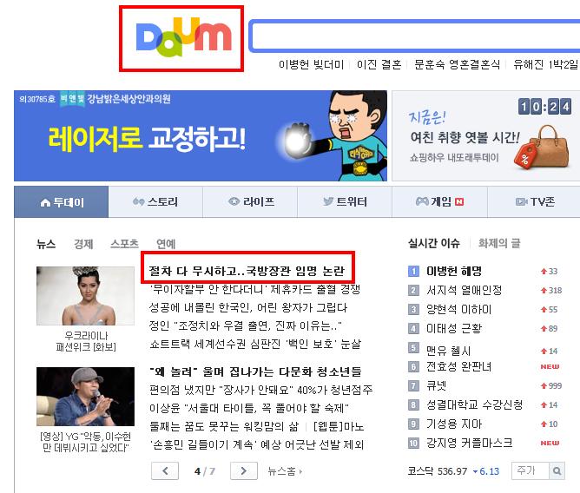Open the 레이저로 교정하고 banner ad
The image size is (580, 493).
click(x=201, y=135)
